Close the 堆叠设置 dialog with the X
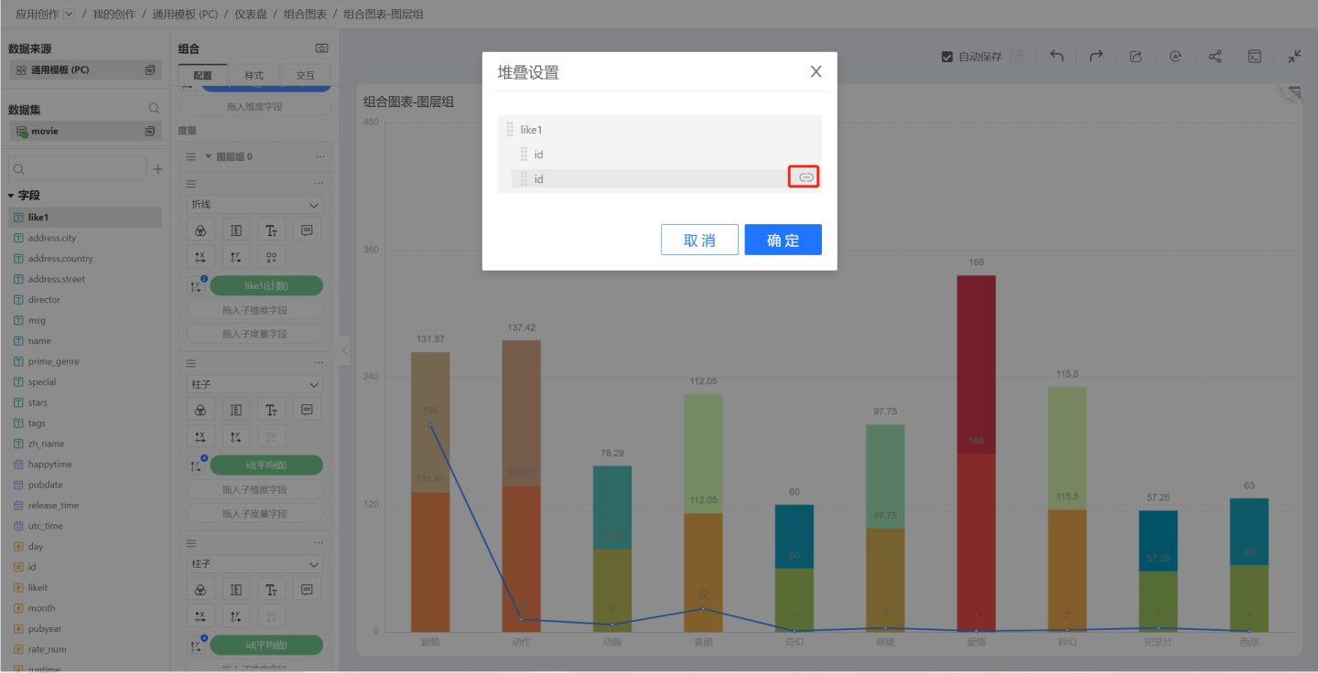The image size is (1318, 673). point(816,71)
